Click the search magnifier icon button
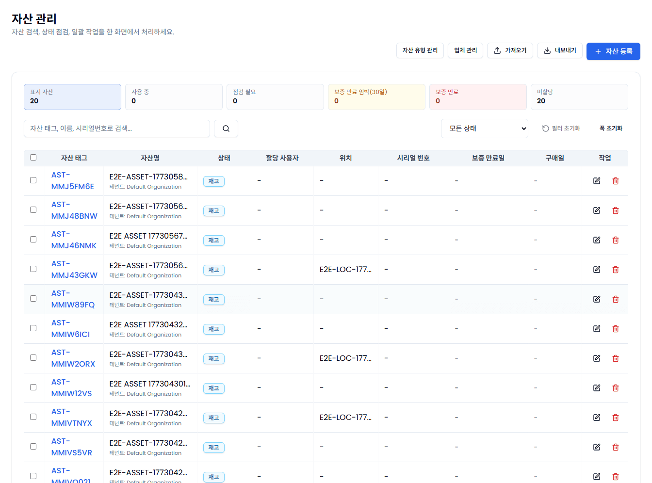Viewport: 652px width, 483px height. pos(226,129)
